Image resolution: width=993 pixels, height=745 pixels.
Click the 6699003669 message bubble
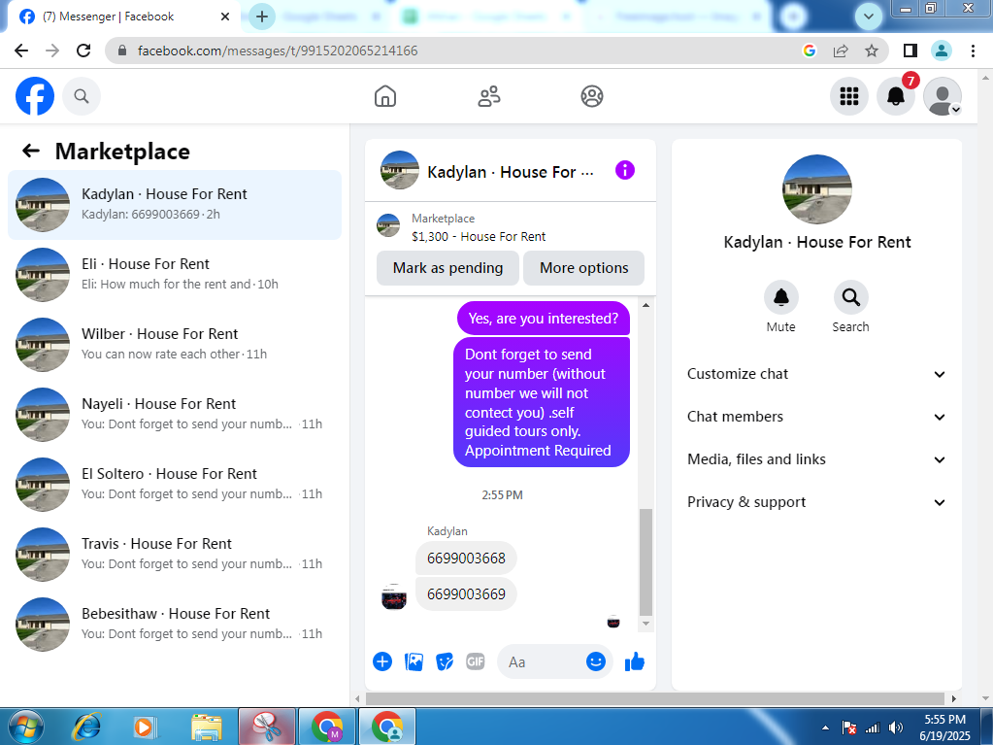pyautogui.click(x=466, y=594)
